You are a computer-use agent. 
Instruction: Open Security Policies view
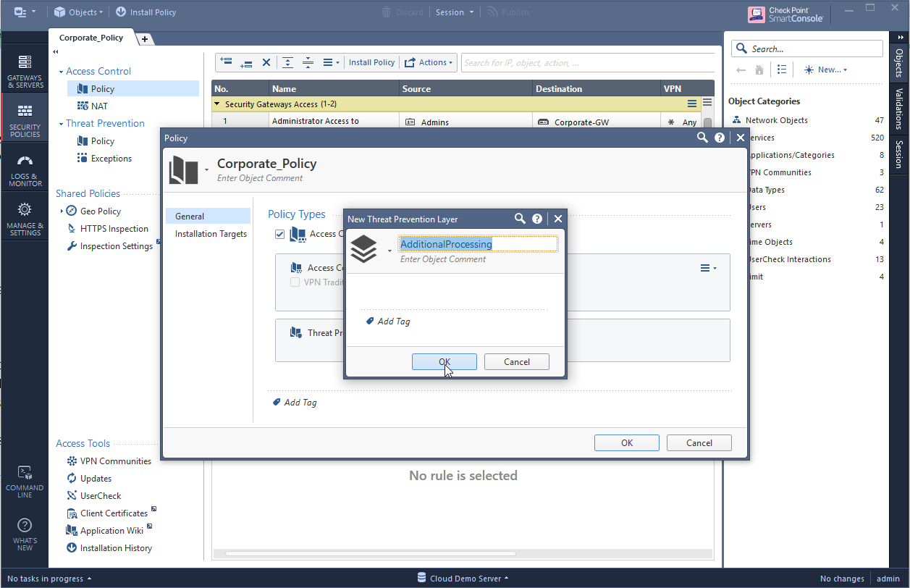point(25,121)
